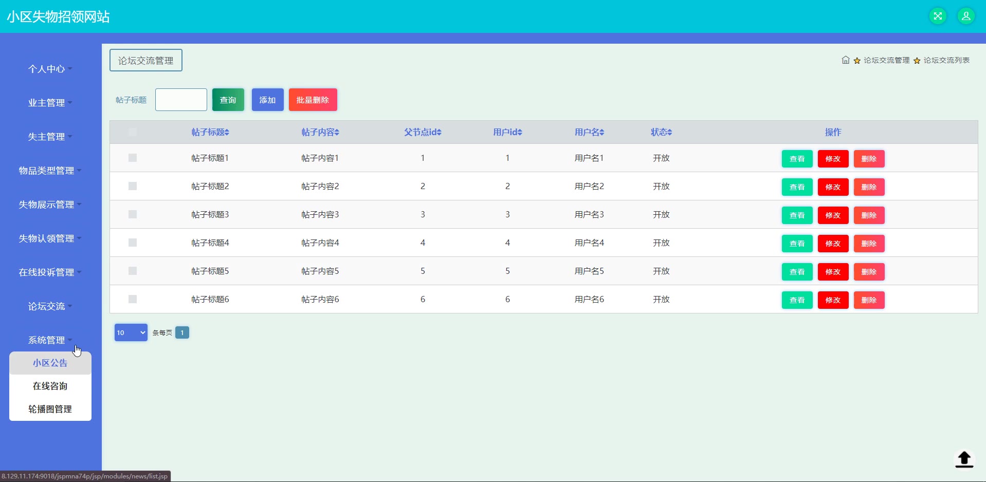Click the 用户名1 cell
The image size is (986, 482).
pyautogui.click(x=589, y=158)
